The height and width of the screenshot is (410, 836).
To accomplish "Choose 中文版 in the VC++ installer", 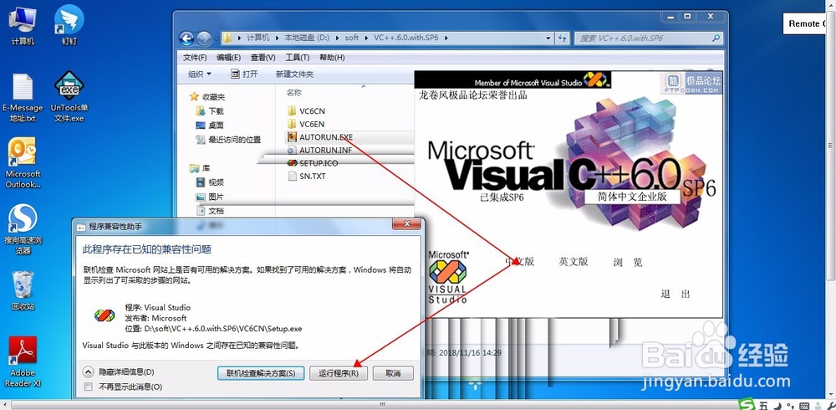I will 519,262.
